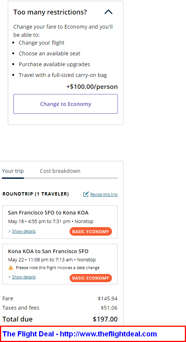
Task: Switch to the Cost breakdown tab
Action: coord(60,171)
